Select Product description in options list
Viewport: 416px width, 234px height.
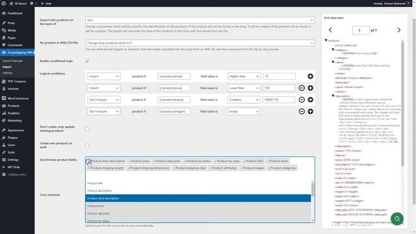point(198,190)
